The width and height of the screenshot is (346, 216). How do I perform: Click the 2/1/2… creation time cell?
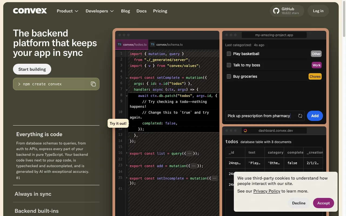tap(313, 163)
